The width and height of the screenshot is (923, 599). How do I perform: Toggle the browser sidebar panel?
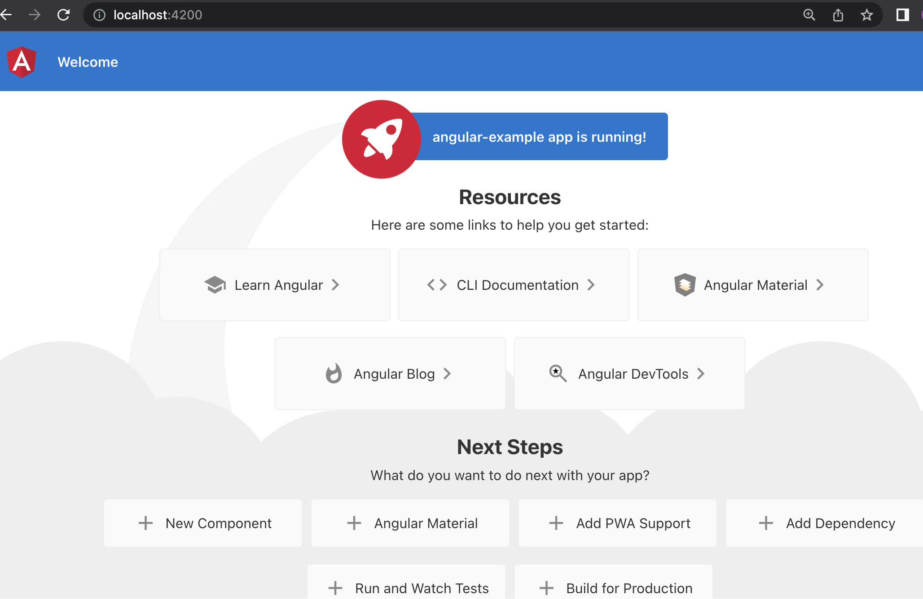(x=902, y=15)
